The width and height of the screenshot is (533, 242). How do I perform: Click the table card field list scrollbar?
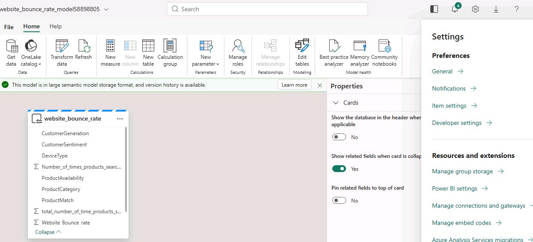tap(126, 169)
